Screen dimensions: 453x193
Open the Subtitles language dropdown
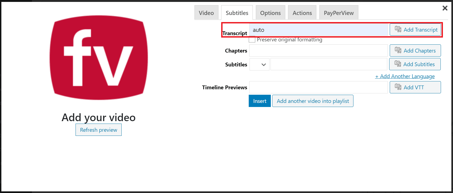click(259, 65)
